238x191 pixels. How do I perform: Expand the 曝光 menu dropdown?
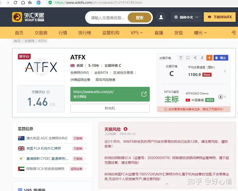(200, 33)
